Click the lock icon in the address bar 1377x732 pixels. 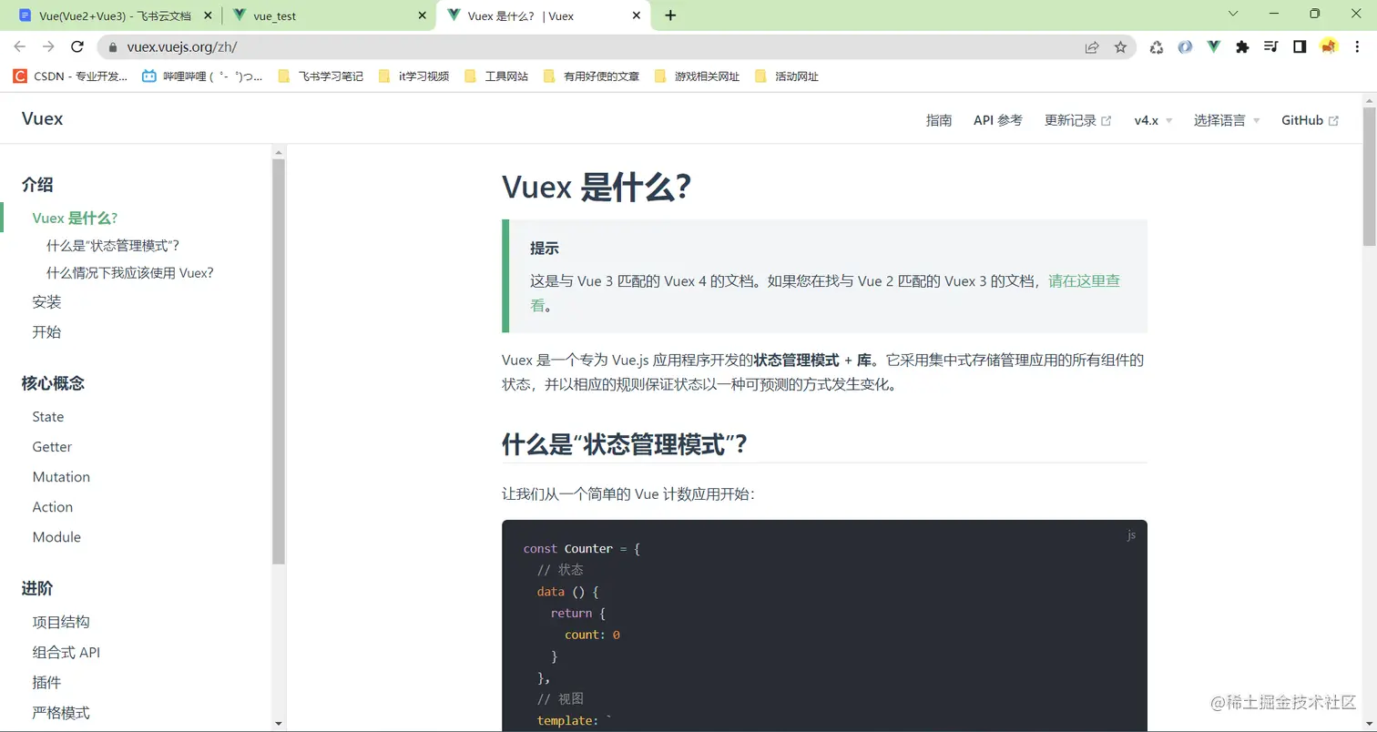114,47
